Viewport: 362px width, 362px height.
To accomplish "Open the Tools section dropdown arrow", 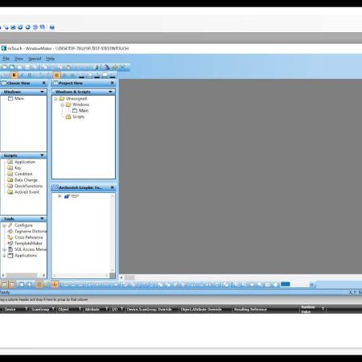I will pyautogui.click(x=42, y=219).
